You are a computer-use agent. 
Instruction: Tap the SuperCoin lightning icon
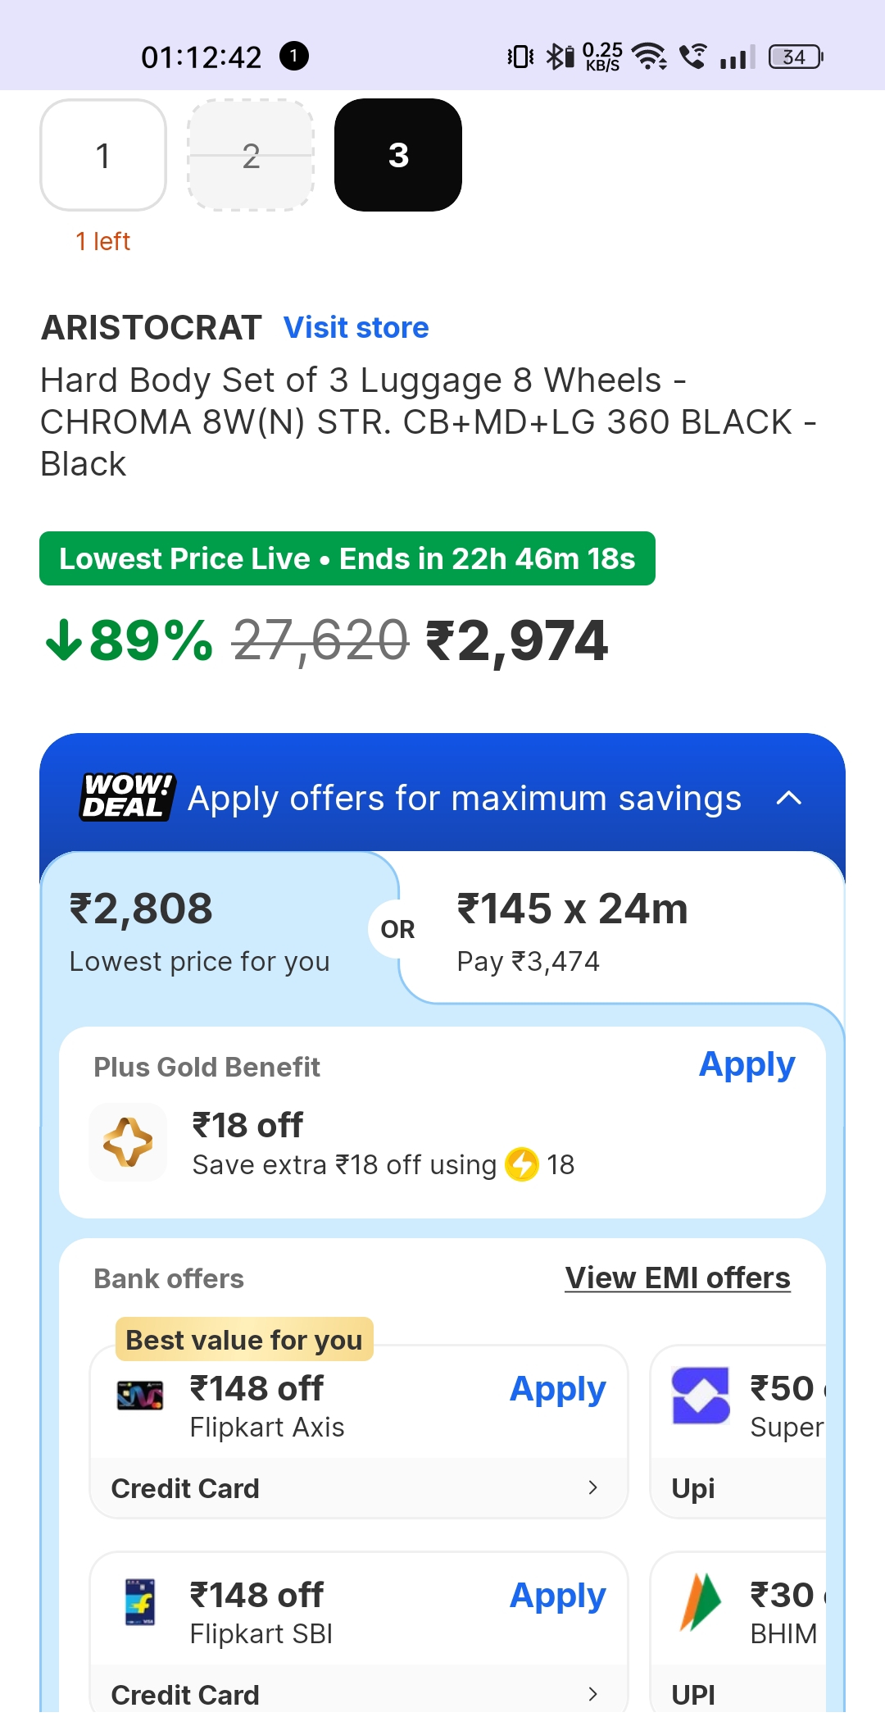pyautogui.click(x=522, y=1164)
